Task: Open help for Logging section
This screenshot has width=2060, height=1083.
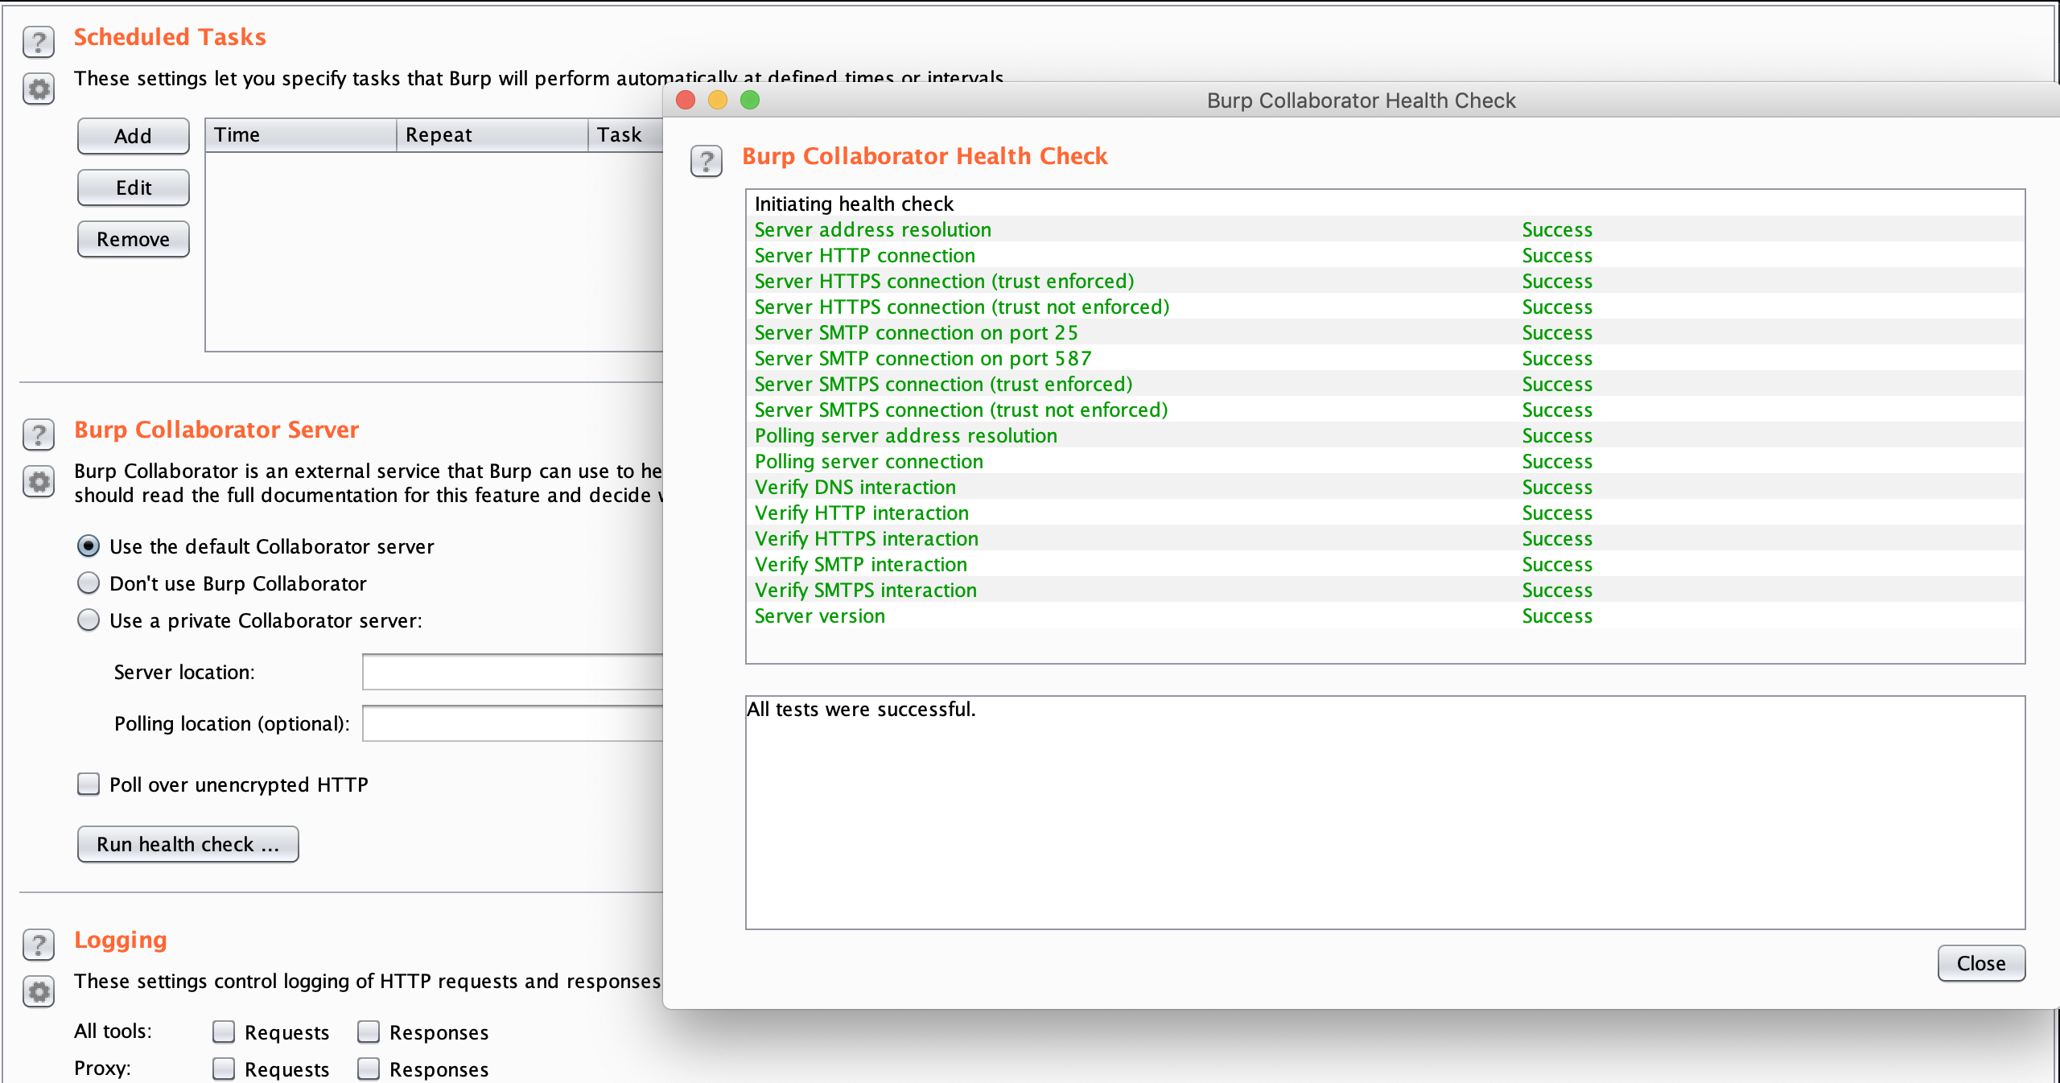Action: point(39,944)
